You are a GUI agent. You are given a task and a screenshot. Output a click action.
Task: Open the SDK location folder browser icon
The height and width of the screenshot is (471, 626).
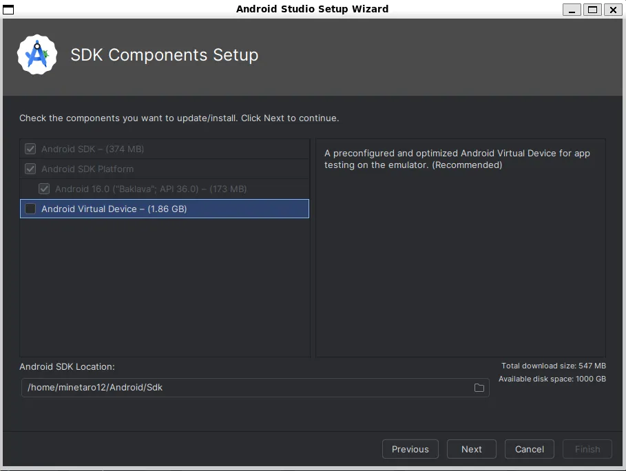[479, 388]
